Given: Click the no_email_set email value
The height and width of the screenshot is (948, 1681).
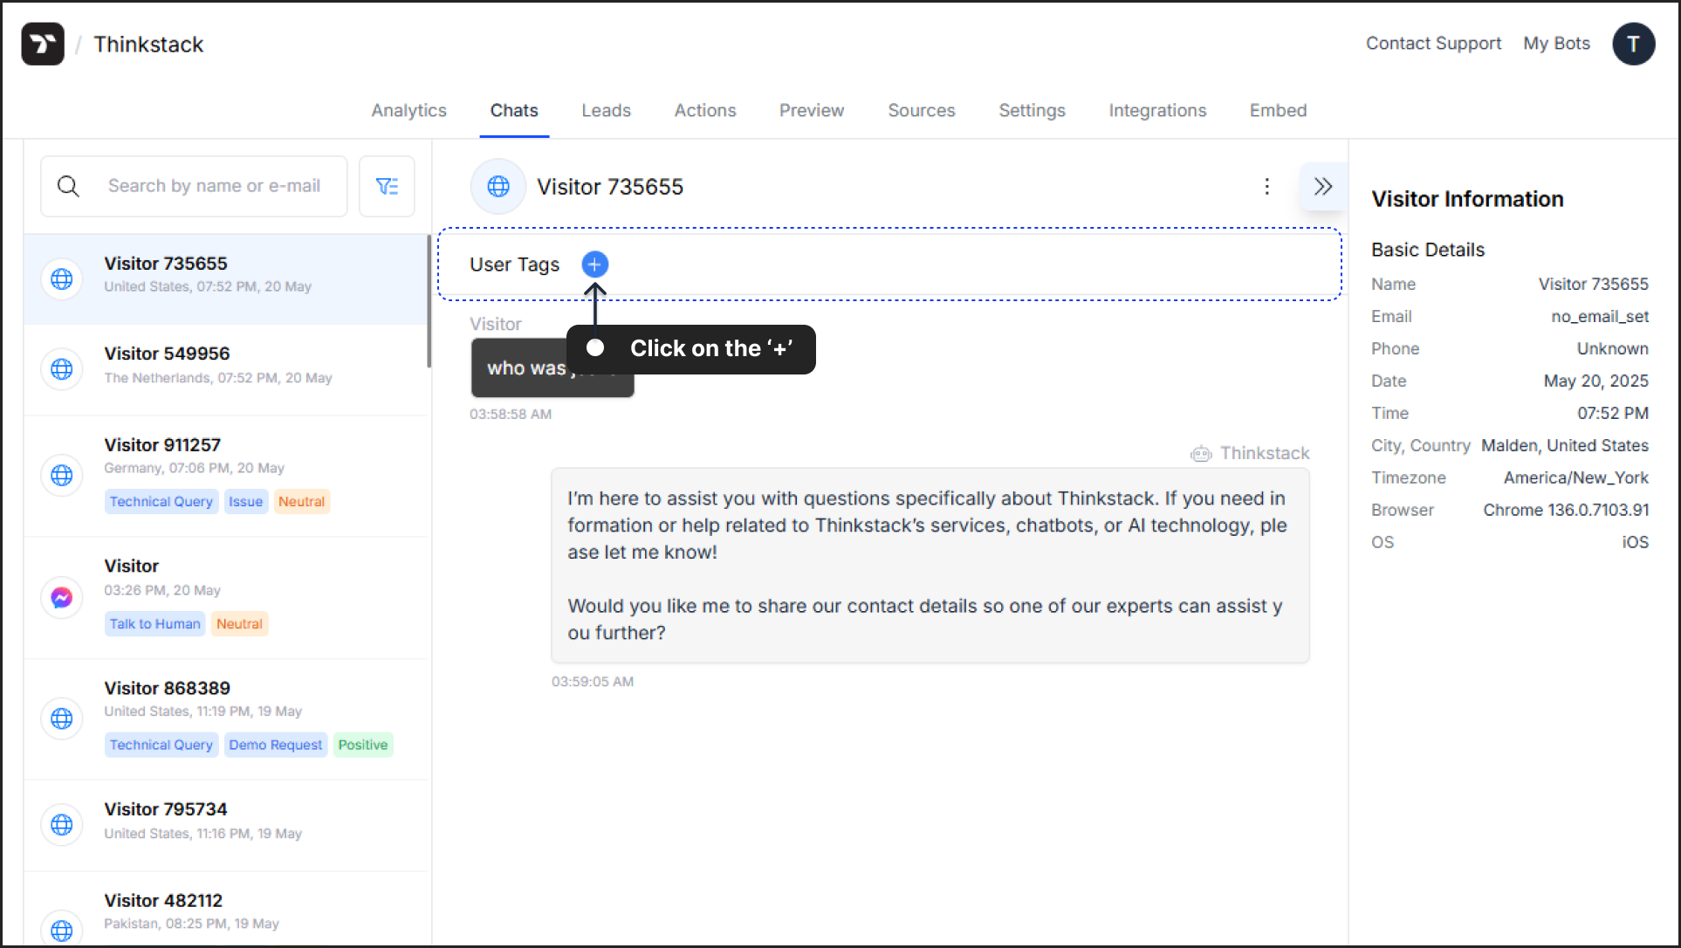Looking at the screenshot, I should [1599, 316].
